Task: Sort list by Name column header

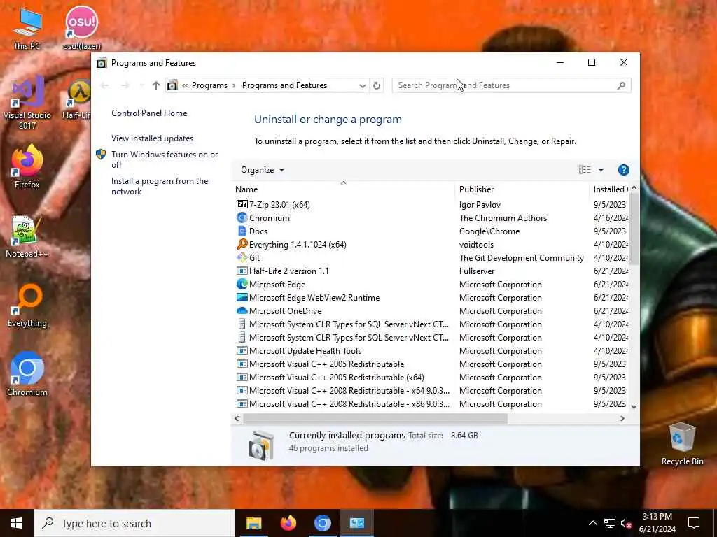Action: pos(343,189)
